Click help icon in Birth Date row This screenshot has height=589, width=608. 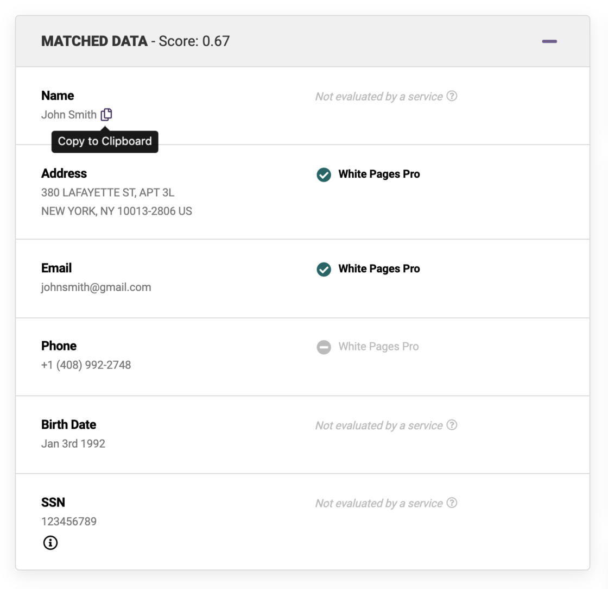(x=452, y=425)
